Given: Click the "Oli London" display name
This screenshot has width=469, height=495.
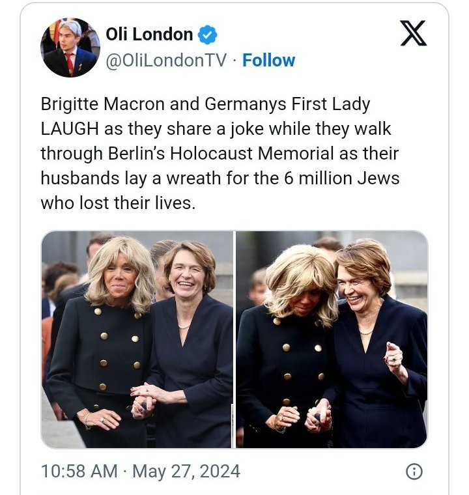Looking at the screenshot, I should click(149, 35).
